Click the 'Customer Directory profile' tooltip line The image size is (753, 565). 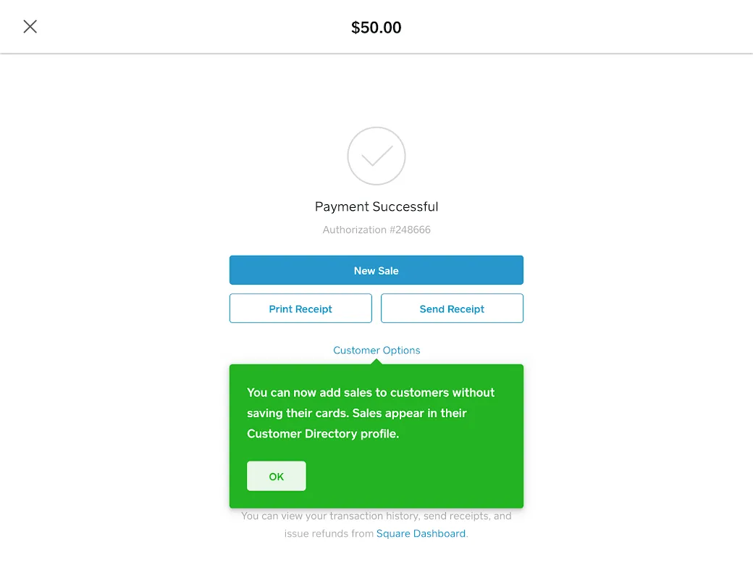click(x=323, y=434)
